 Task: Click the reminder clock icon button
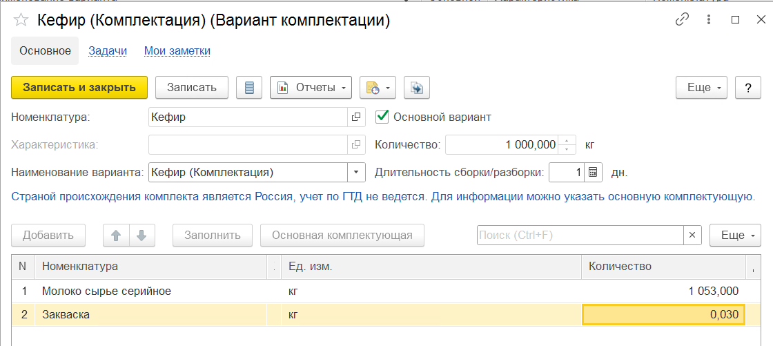(x=372, y=88)
